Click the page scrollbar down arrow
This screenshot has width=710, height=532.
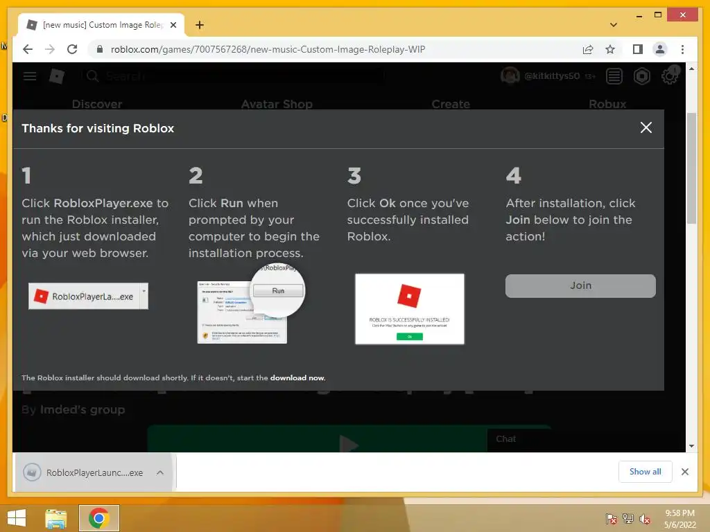click(x=691, y=446)
